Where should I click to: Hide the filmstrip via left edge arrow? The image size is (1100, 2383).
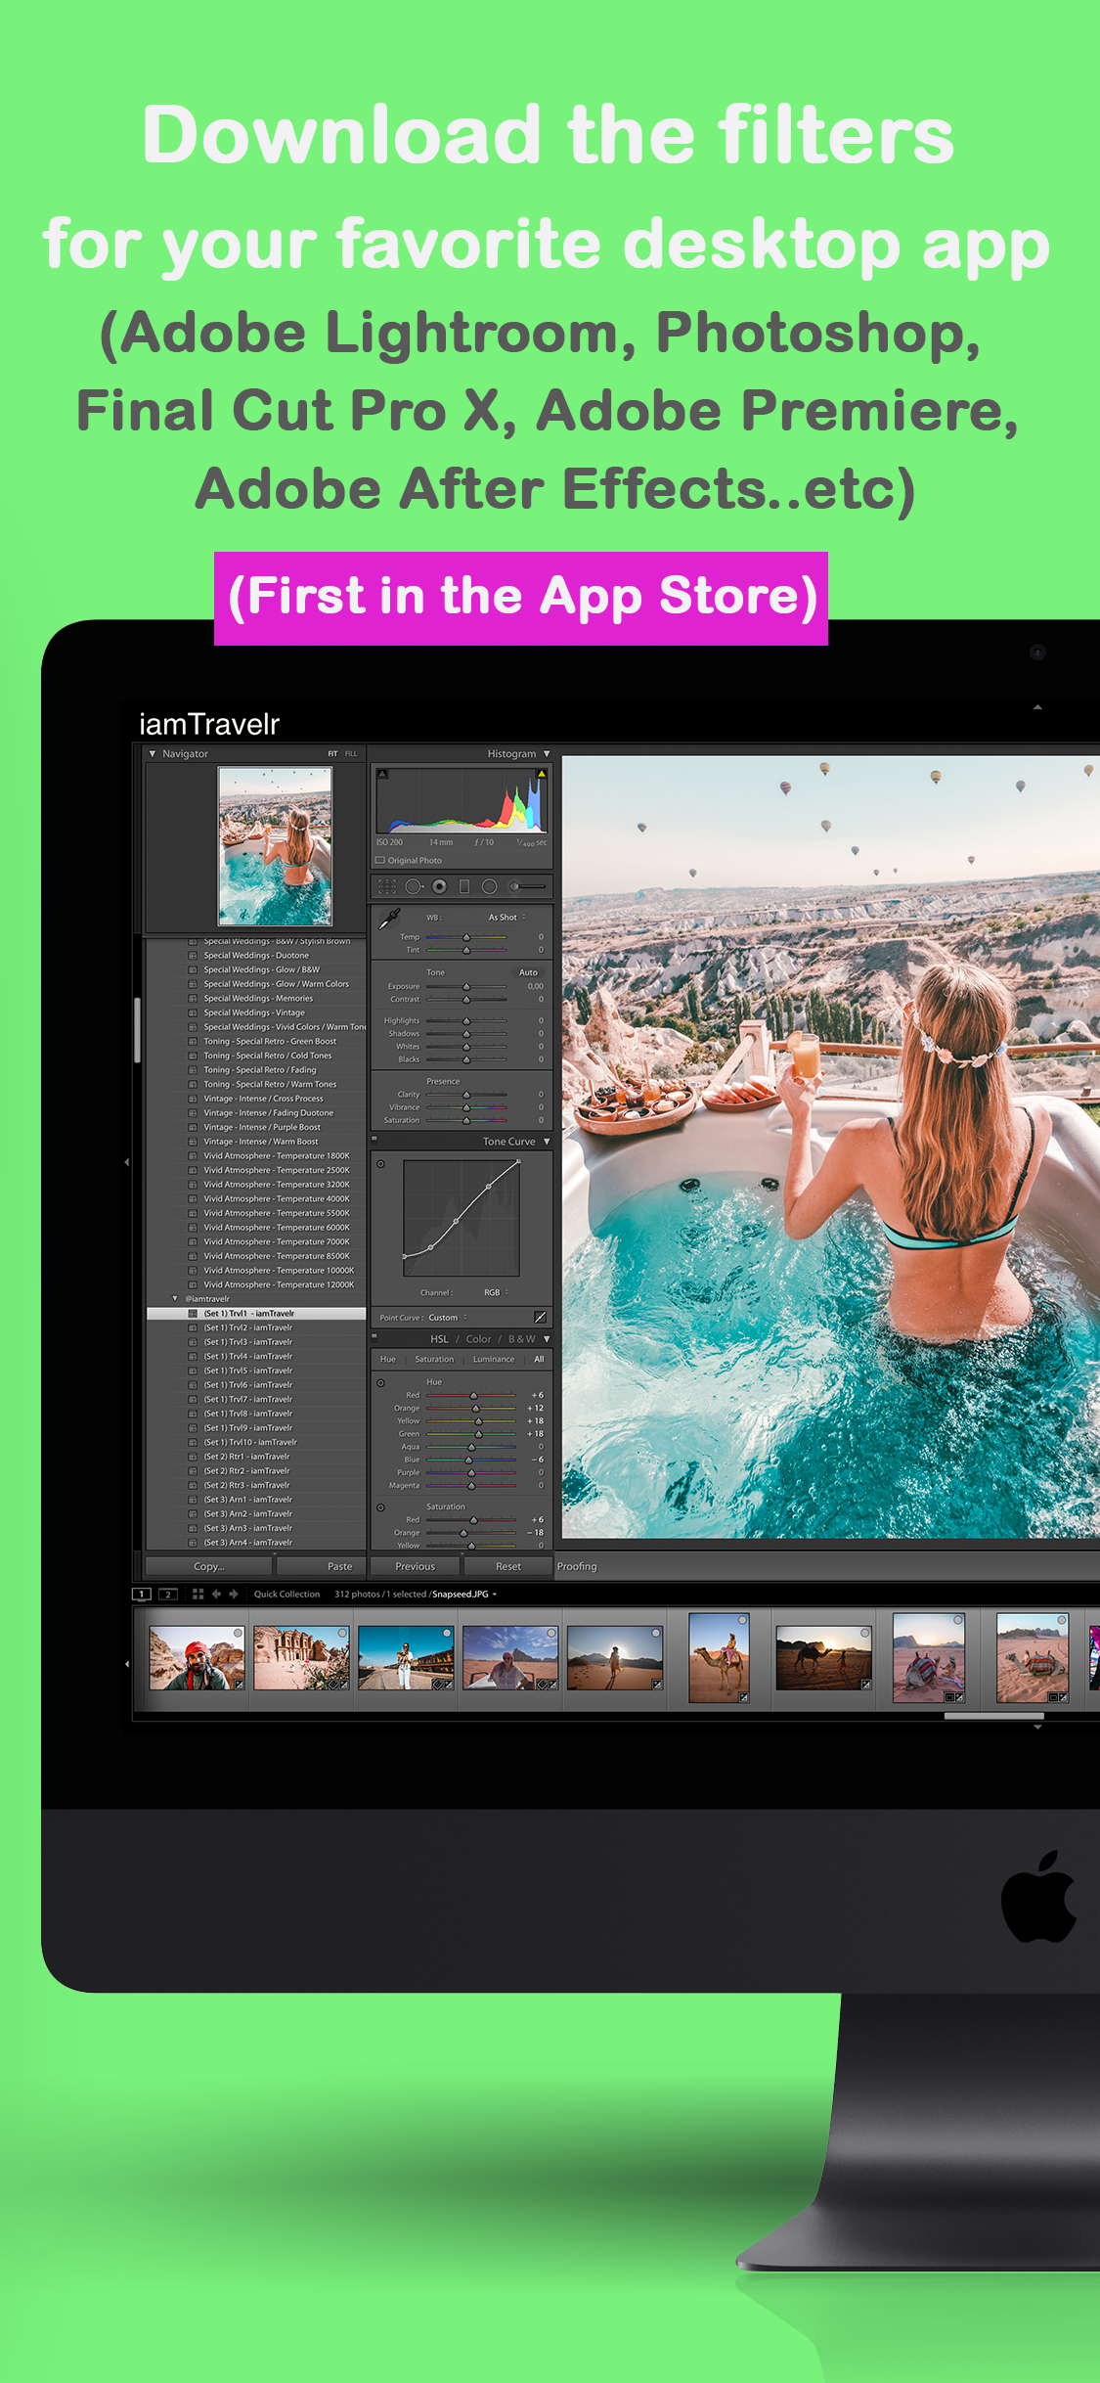[x=127, y=1663]
